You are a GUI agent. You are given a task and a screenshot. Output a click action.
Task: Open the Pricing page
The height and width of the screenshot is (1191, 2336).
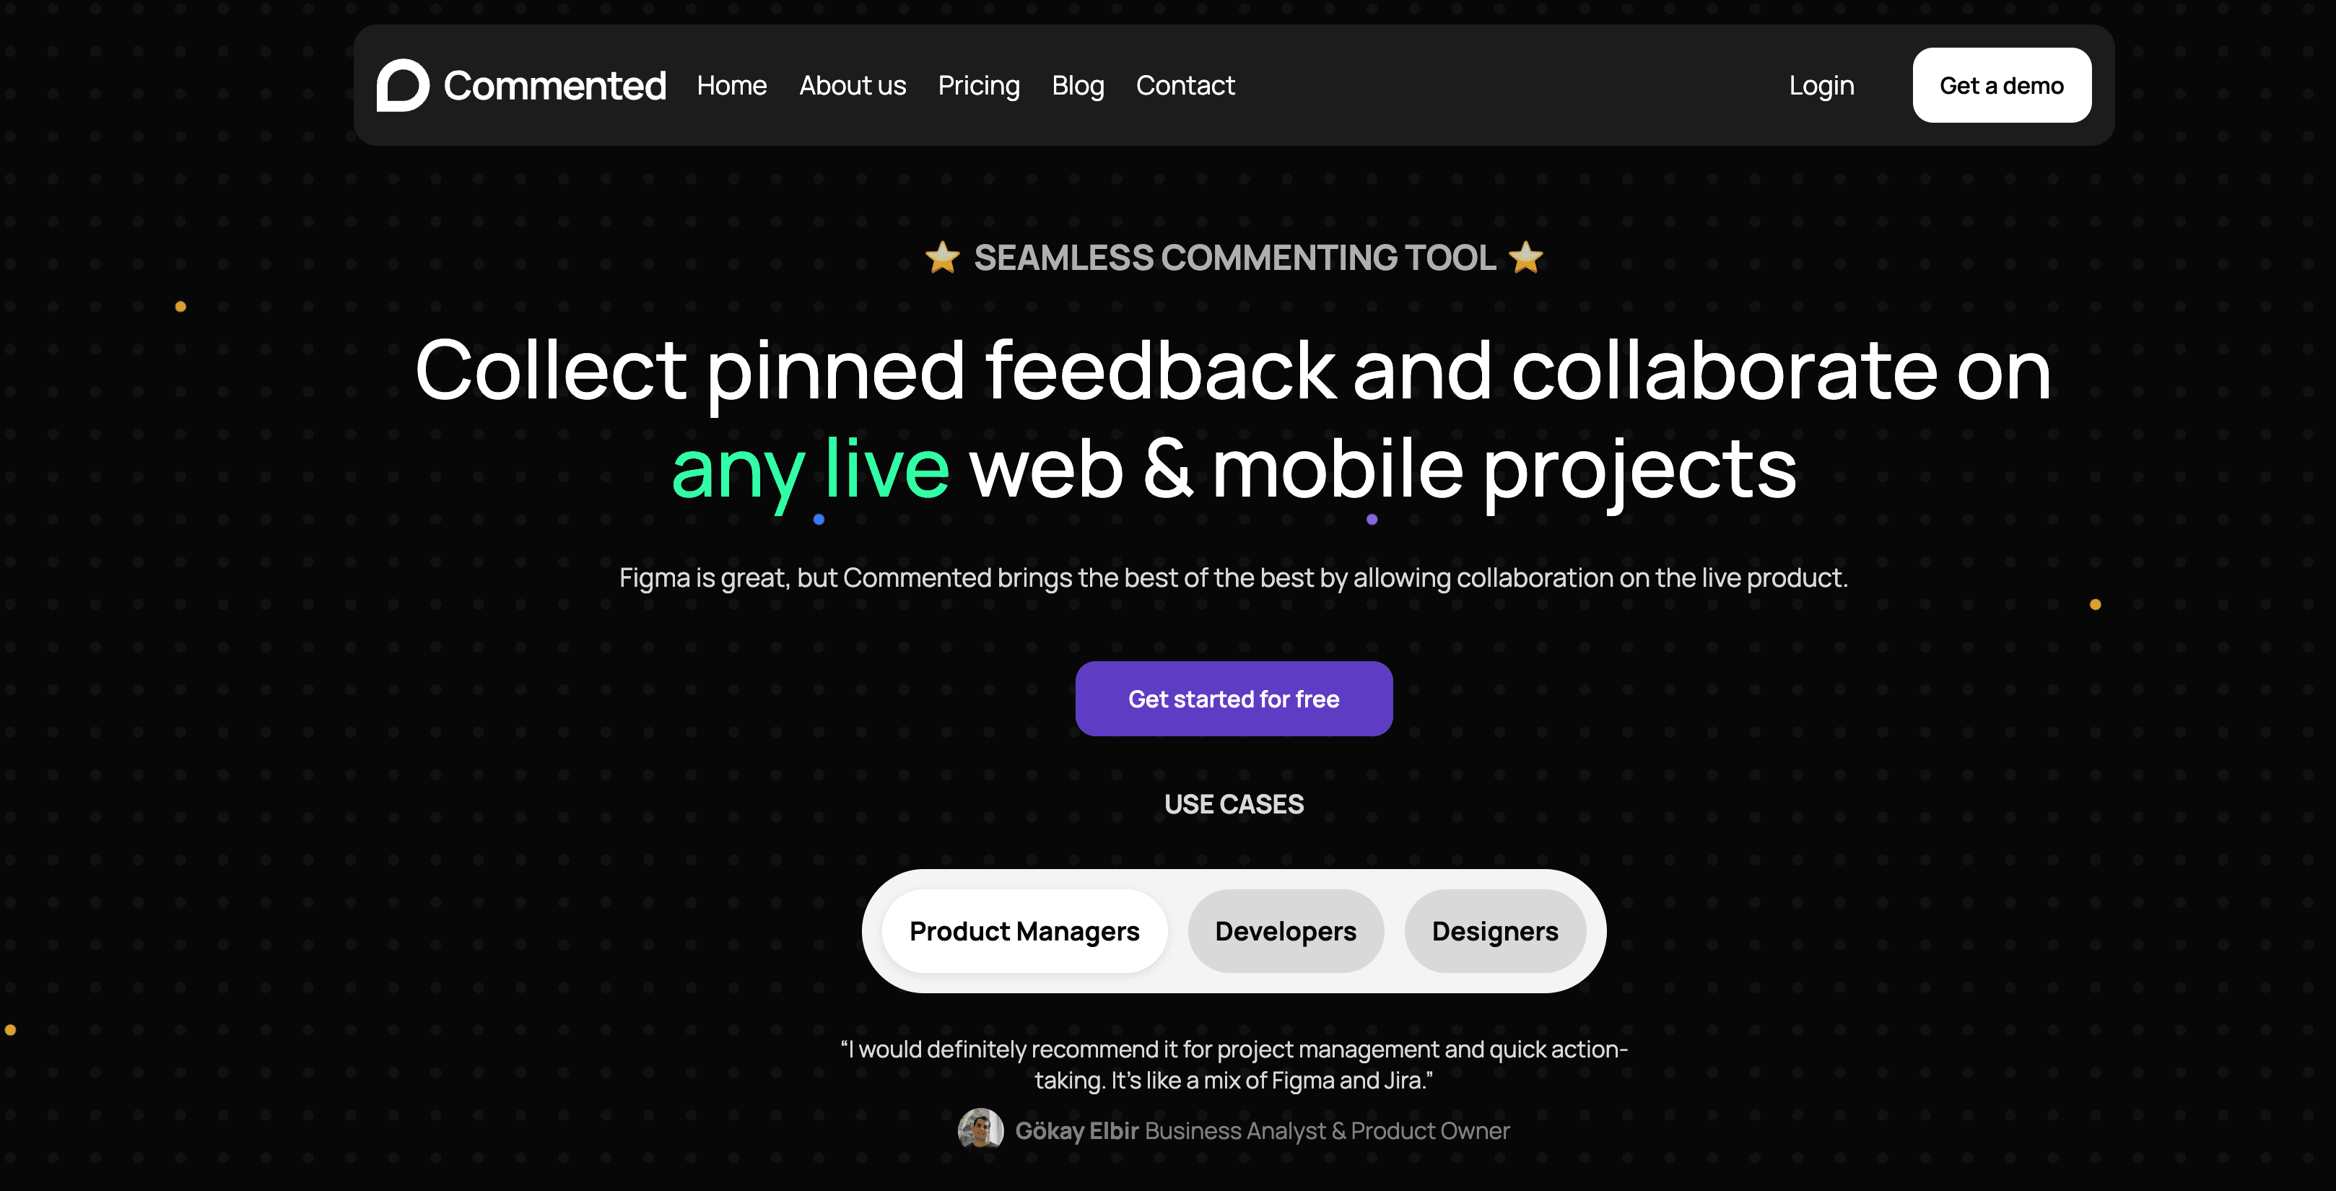[978, 85]
